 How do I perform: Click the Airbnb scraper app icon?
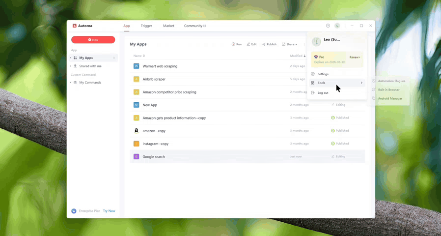pyautogui.click(x=137, y=79)
